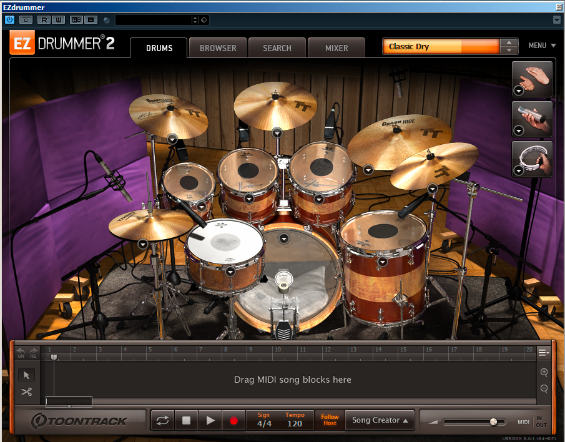Click the playhead marker at bar 1
Image resolution: width=565 pixels, height=442 pixels.
[54, 357]
